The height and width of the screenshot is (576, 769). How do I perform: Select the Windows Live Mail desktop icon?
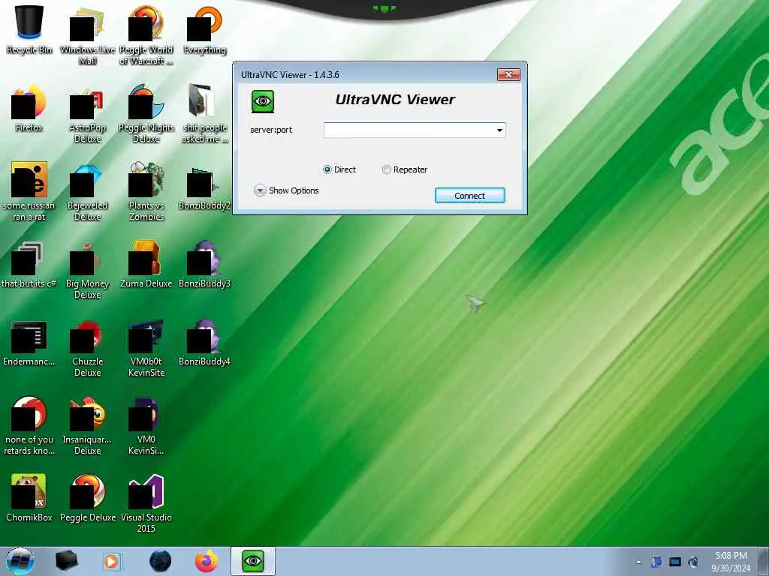pyautogui.click(x=87, y=34)
